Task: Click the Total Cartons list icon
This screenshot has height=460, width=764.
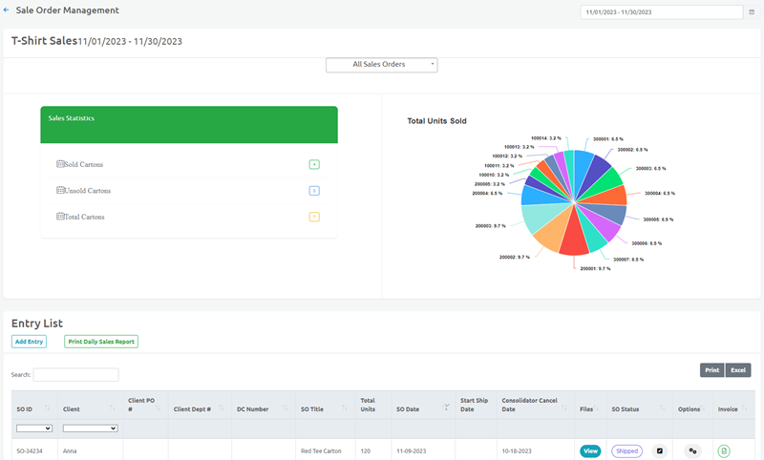Action: click(x=60, y=217)
